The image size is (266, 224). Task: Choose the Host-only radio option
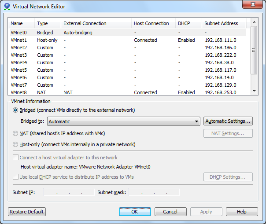pos(15,144)
